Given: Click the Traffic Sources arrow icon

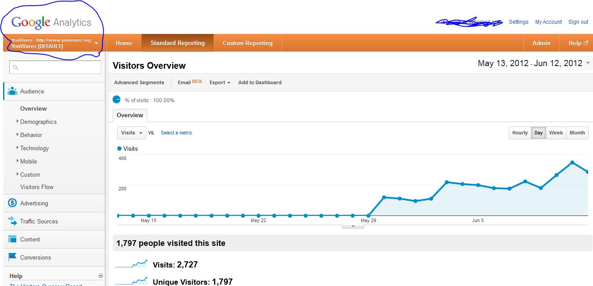Looking at the screenshot, I should (12, 221).
